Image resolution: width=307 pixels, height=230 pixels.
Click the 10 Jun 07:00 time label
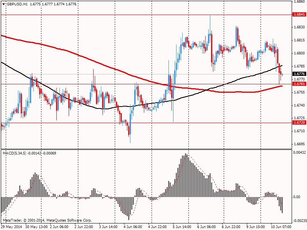pyautogui.click(x=281, y=227)
